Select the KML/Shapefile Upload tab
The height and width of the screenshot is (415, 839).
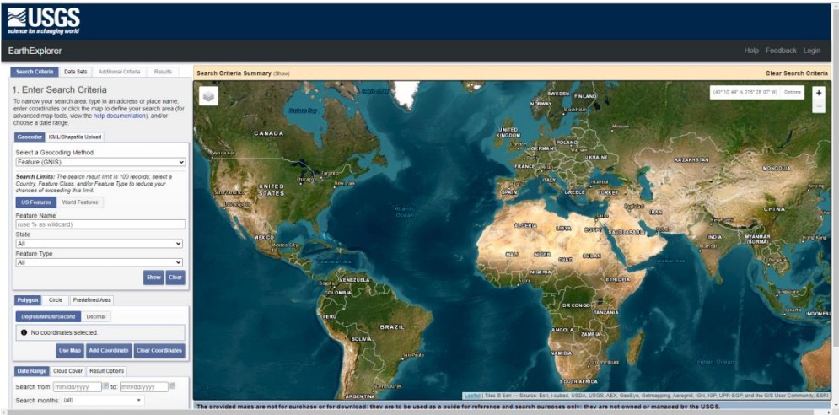pos(74,137)
